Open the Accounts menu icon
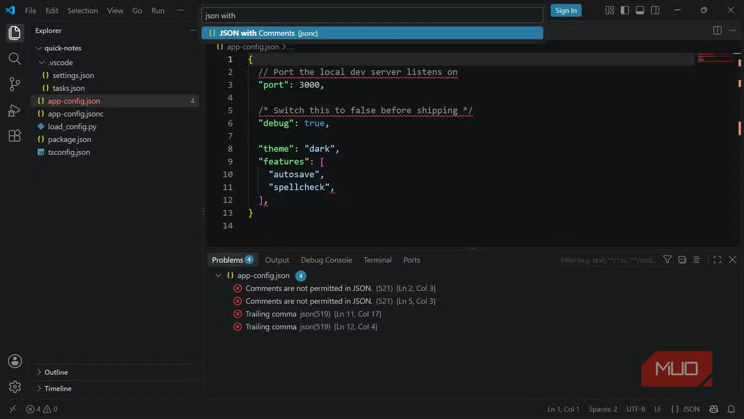This screenshot has width=744, height=419. [15, 361]
